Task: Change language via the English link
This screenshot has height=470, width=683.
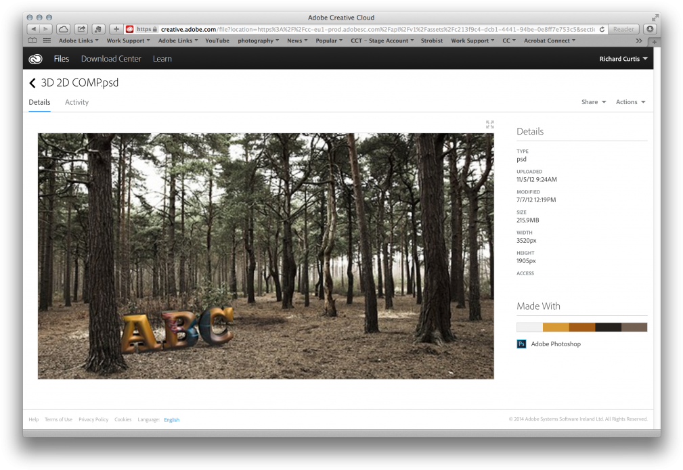Action: (171, 419)
